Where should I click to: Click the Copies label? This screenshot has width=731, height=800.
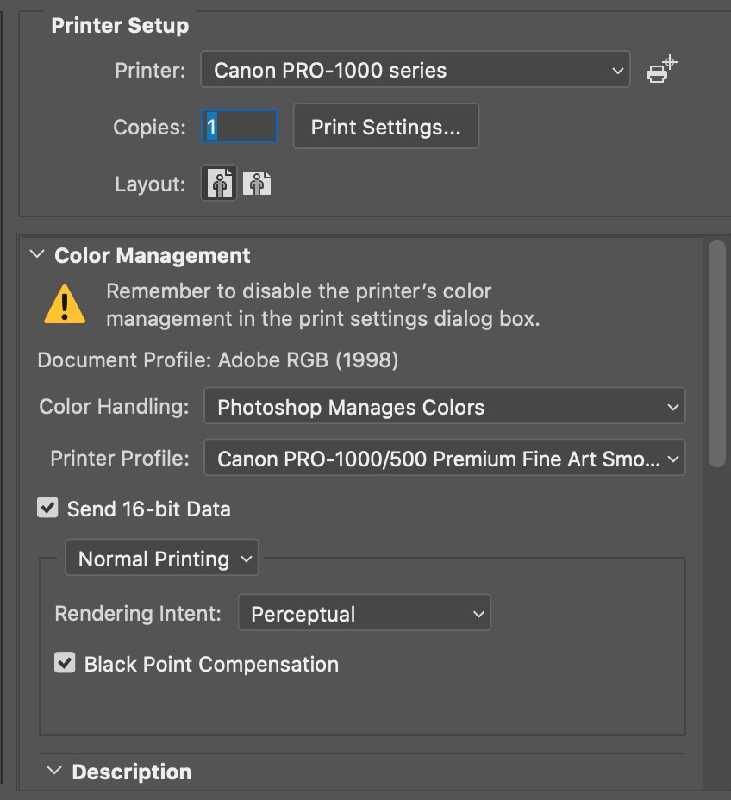point(149,127)
